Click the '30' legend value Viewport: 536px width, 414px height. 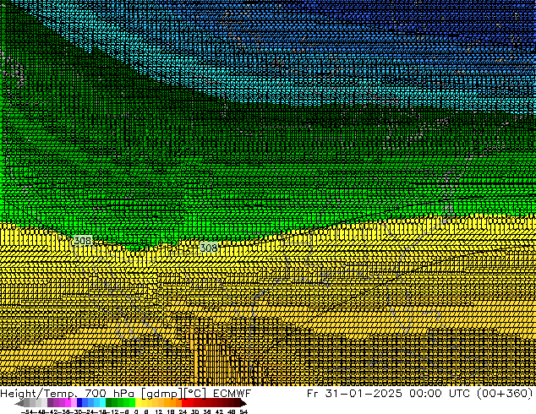coord(194,412)
